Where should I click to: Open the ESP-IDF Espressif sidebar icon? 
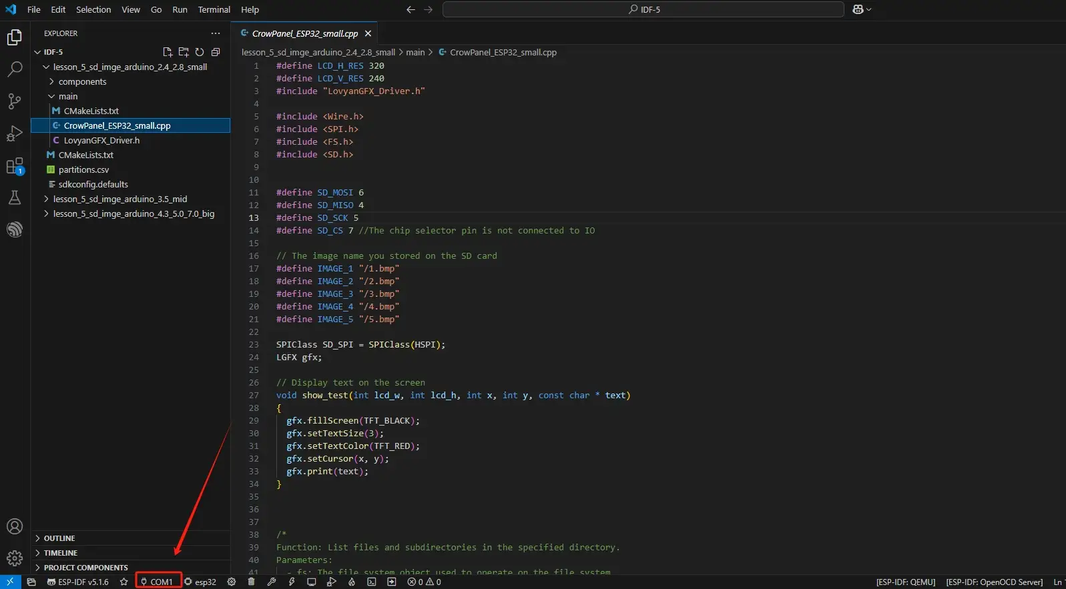(14, 230)
